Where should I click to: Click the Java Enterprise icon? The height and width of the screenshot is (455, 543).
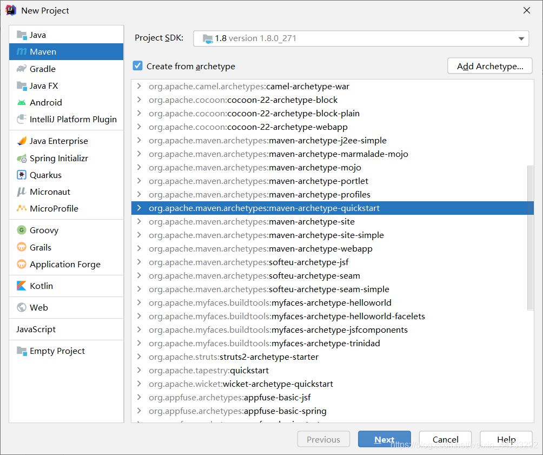pyautogui.click(x=22, y=141)
